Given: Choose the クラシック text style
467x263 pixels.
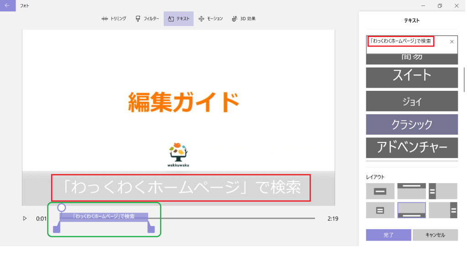Looking at the screenshot, I should [411, 124].
